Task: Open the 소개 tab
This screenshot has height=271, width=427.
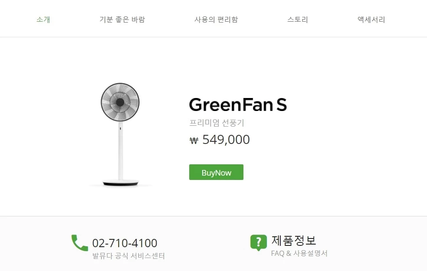Action: (43, 20)
